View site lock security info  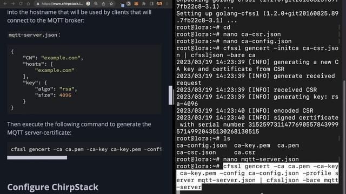[38, 4]
